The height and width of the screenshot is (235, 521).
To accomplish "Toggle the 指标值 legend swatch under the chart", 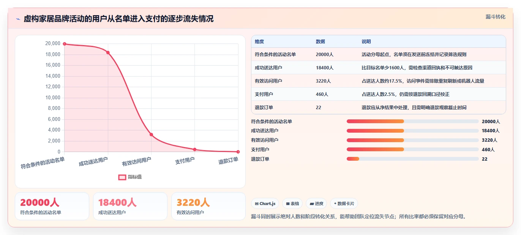I will point(122,177).
